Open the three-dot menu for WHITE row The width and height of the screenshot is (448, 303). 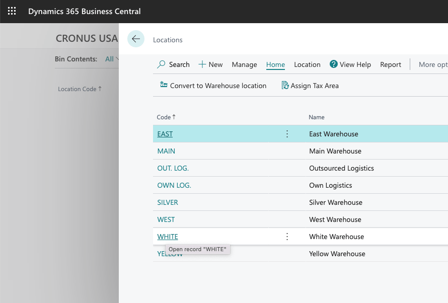[x=287, y=237]
